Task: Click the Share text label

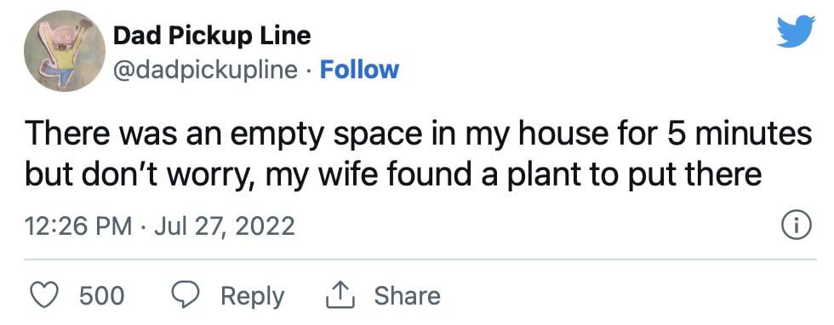Action: tap(408, 295)
